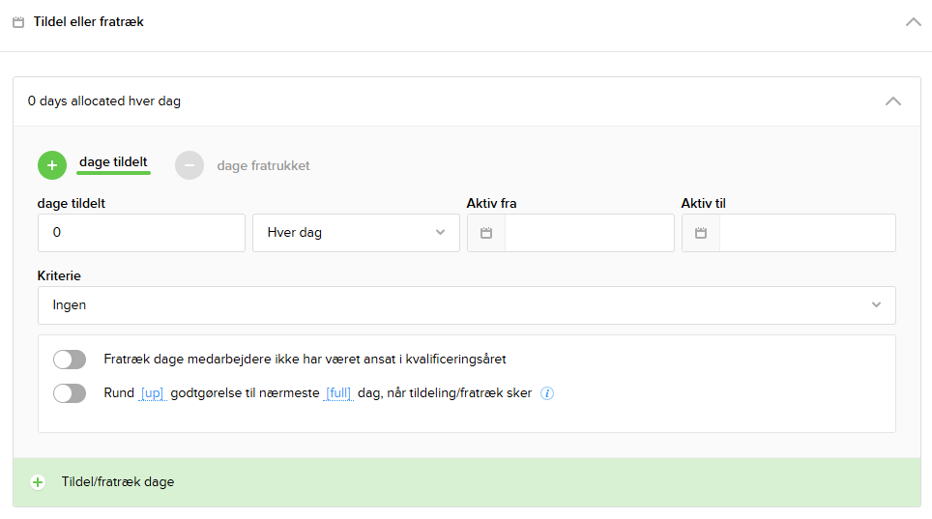932x519 pixels.
Task: Collapse the 0 days allocated hver dag panel
Action: coord(893,101)
